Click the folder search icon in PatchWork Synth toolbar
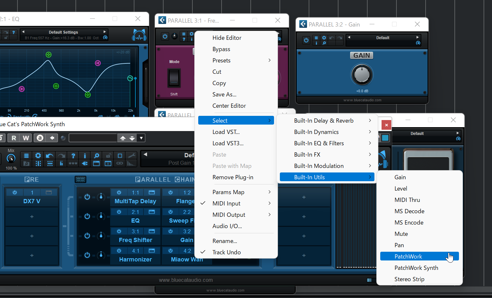The image size is (492, 298). click(x=27, y=163)
